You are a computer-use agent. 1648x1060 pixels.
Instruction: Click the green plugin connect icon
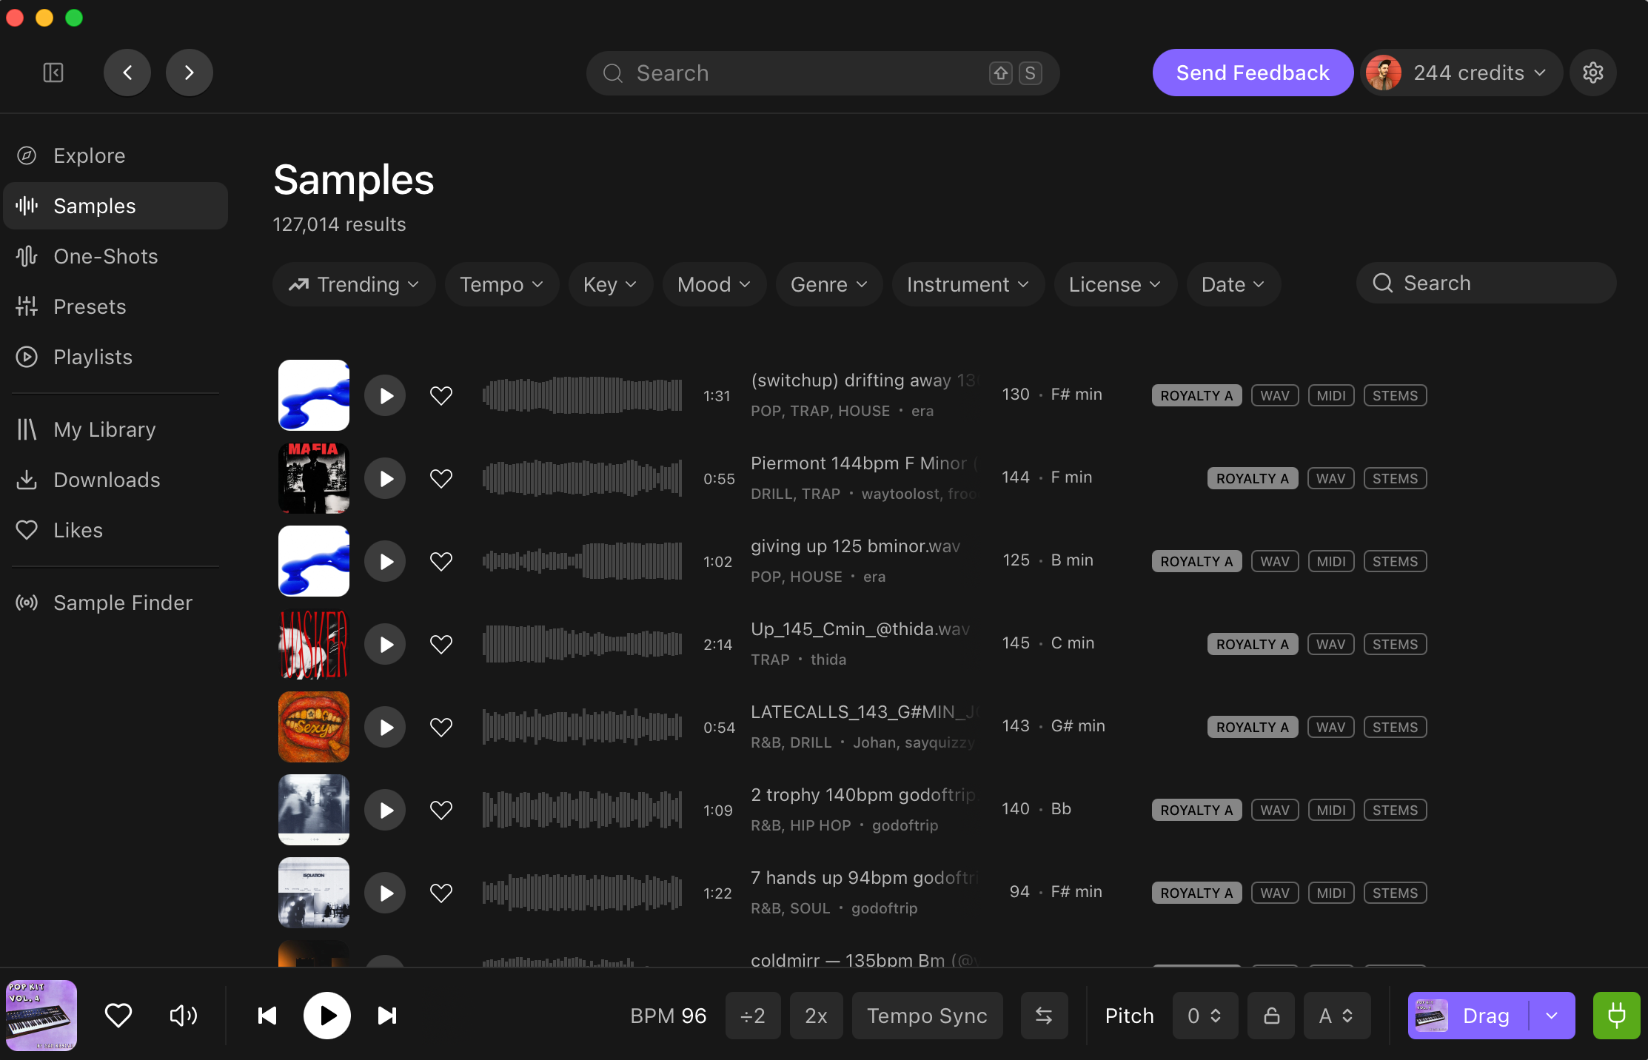tap(1616, 1016)
